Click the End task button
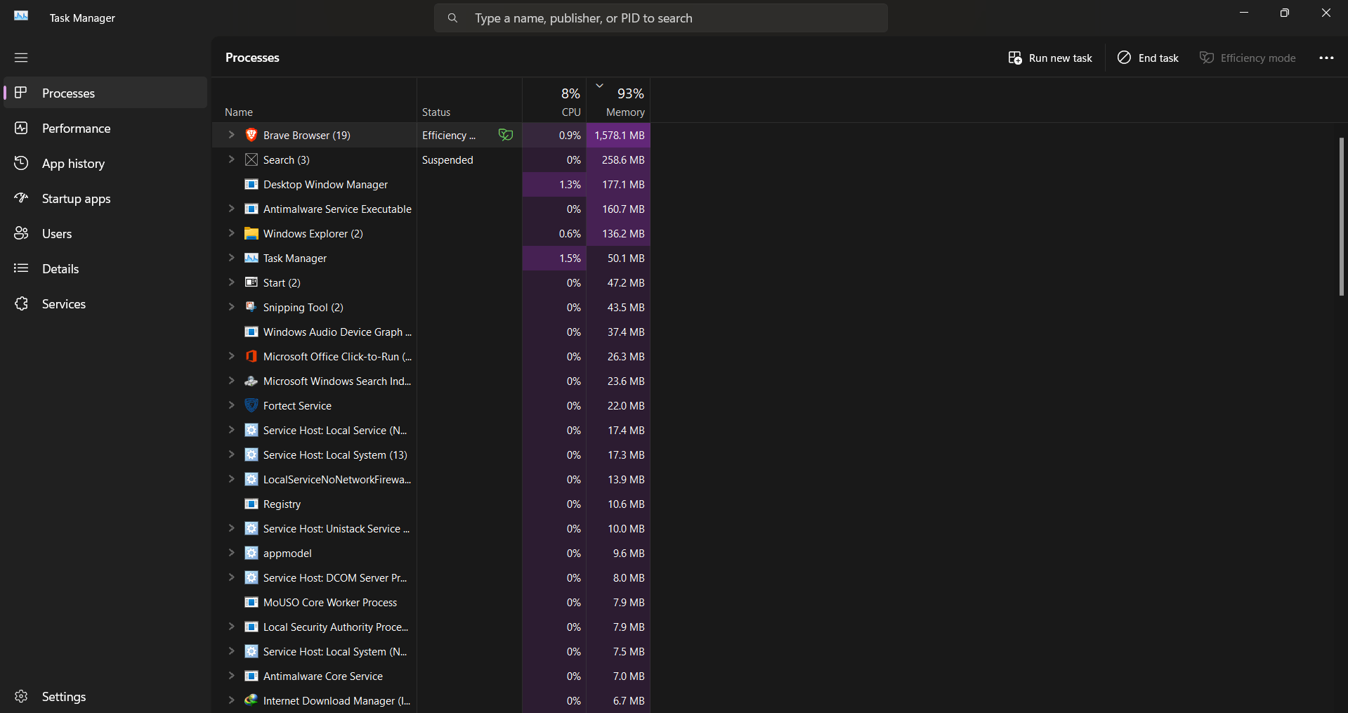 pos(1148,58)
